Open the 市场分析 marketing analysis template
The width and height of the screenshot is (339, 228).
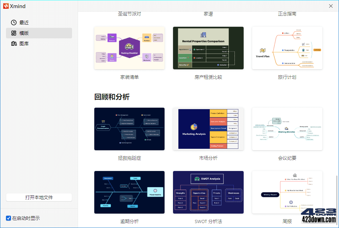click(208, 129)
